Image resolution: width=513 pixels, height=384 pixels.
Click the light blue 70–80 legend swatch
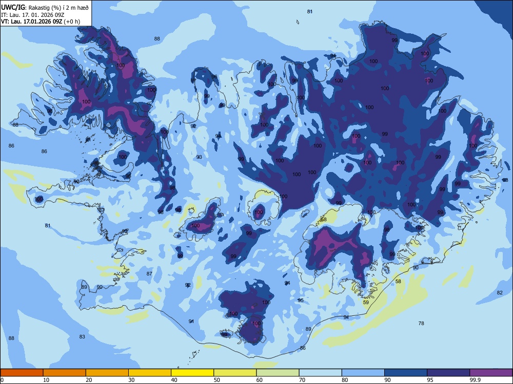click(320, 373)
